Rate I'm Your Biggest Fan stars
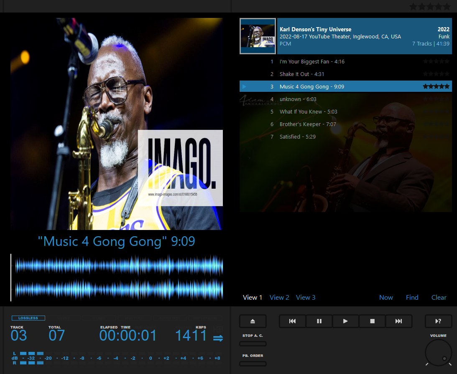Viewport: 457px width, 374px height. click(x=436, y=61)
